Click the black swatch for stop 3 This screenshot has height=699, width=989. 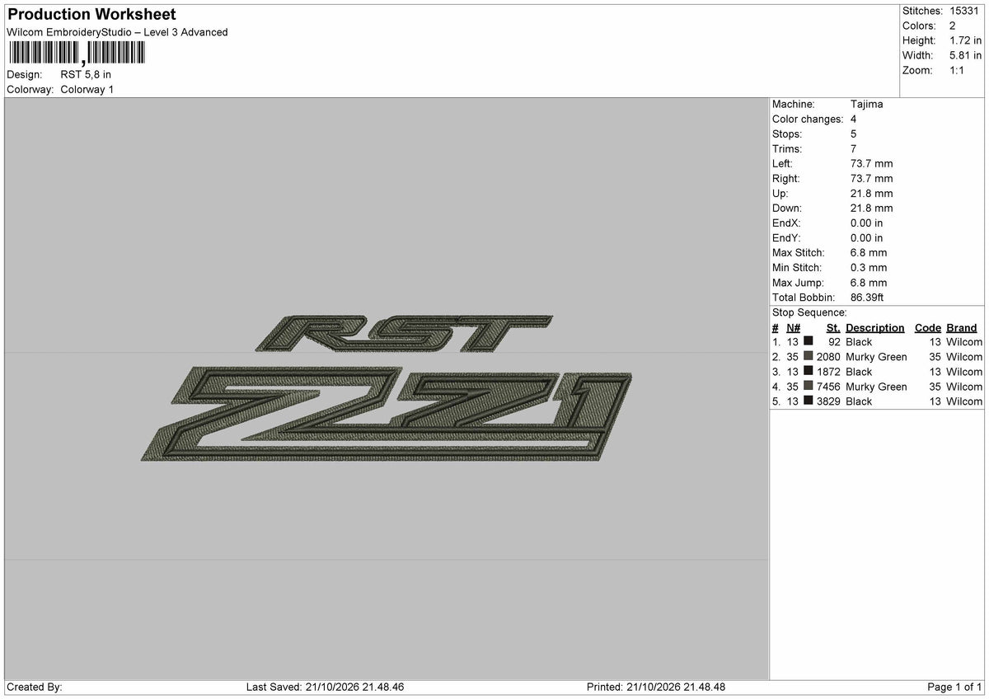coord(809,372)
